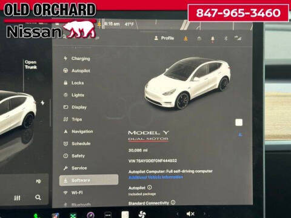
Task: Tap the magnifier search icon in left panel
Action: point(38,197)
